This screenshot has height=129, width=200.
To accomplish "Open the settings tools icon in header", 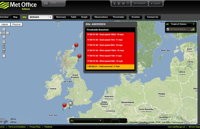I will coord(115,3).
